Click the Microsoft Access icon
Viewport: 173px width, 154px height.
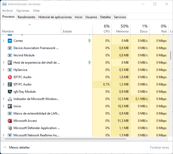click(10, 121)
